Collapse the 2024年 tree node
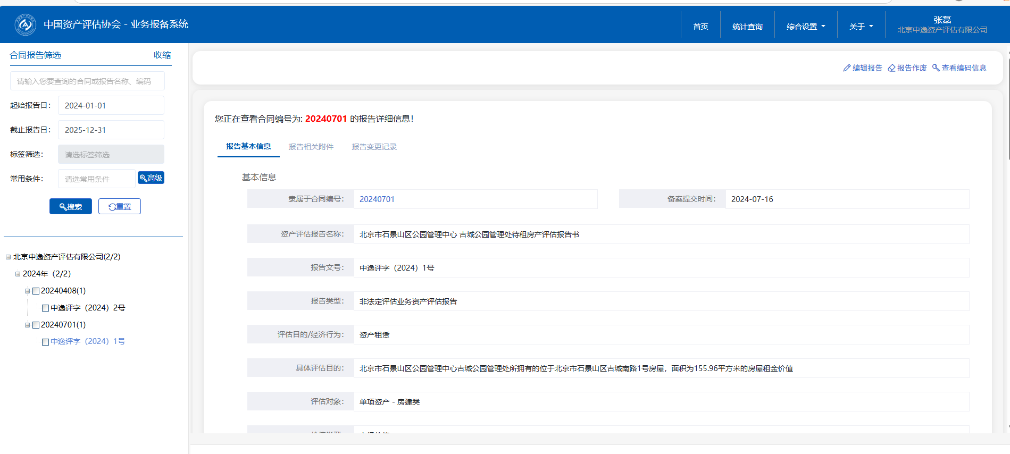 coord(18,274)
